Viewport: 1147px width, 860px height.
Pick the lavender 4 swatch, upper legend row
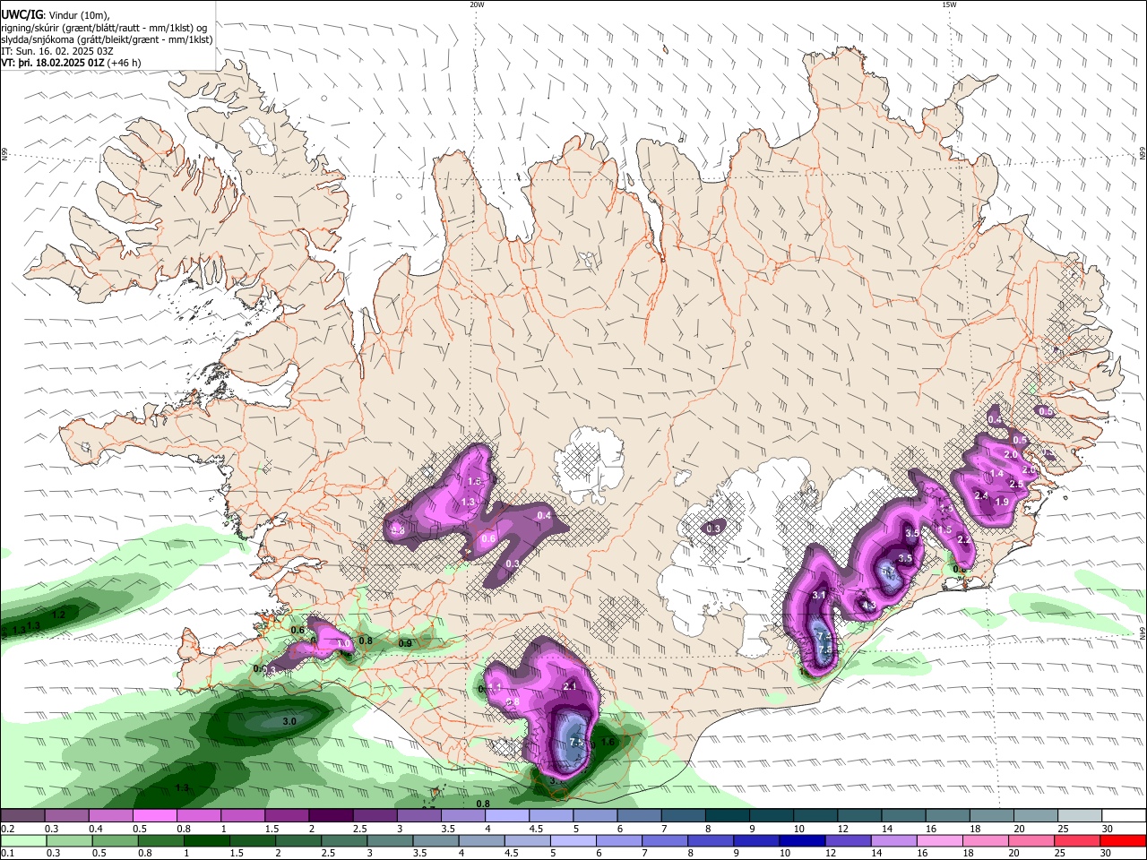[505, 816]
